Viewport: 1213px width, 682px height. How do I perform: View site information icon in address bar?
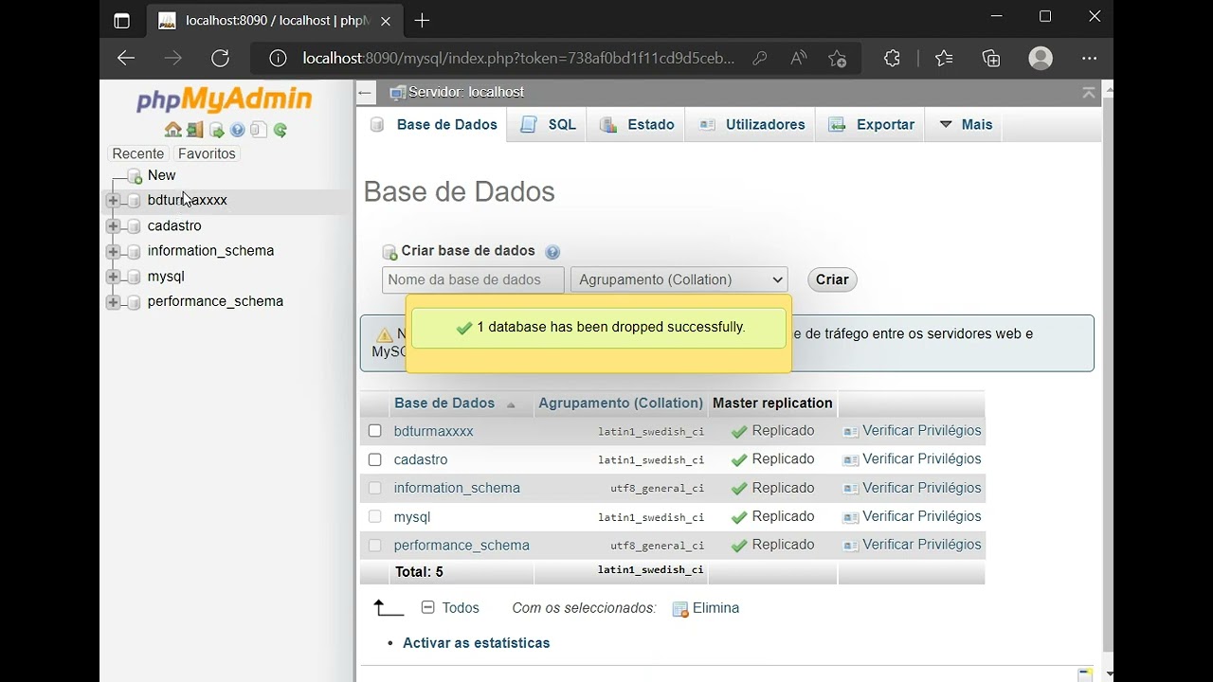(x=278, y=59)
